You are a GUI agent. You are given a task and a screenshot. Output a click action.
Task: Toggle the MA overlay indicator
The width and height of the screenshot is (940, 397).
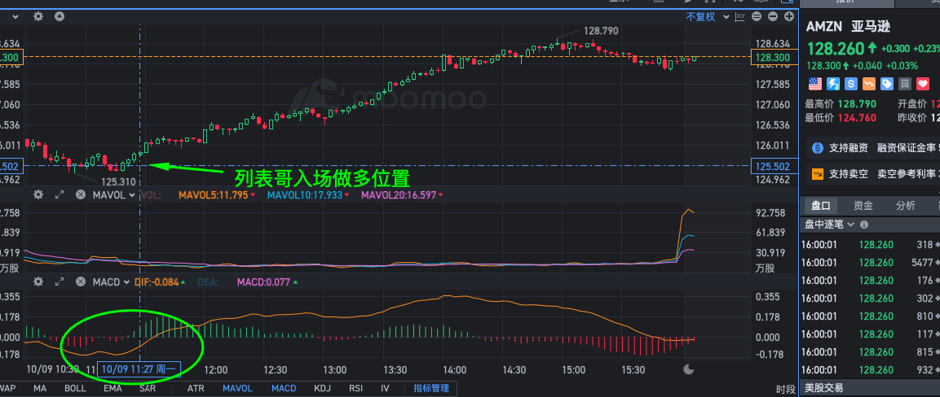(40, 388)
